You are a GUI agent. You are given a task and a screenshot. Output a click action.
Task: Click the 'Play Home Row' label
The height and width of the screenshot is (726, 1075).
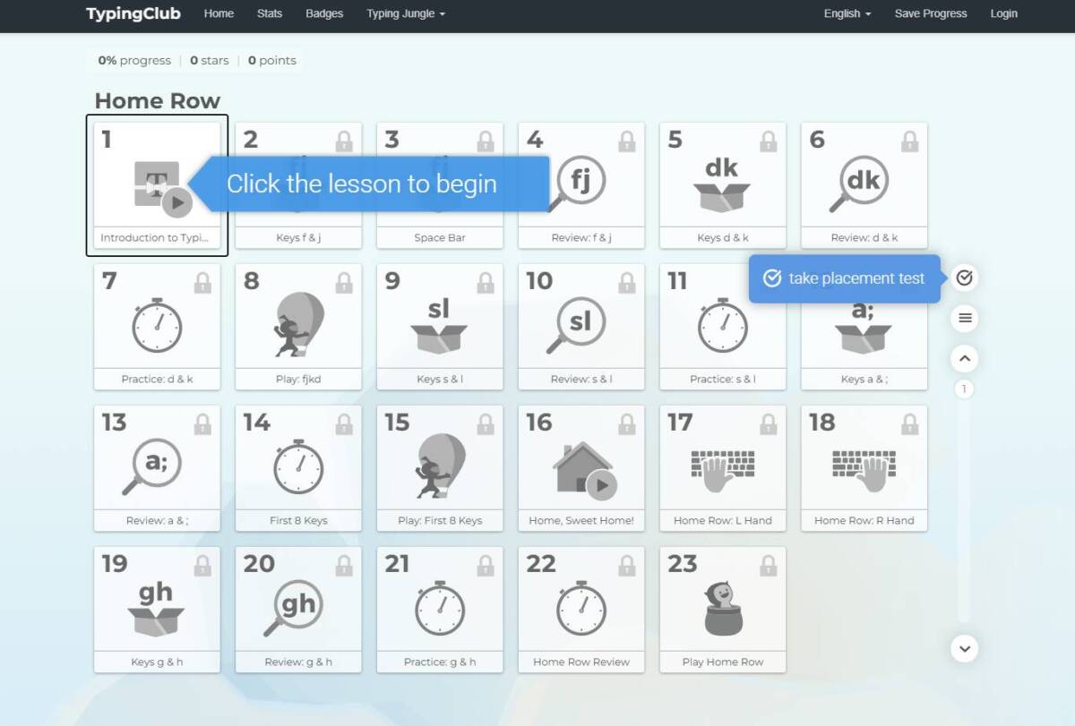pyautogui.click(x=722, y=662)
